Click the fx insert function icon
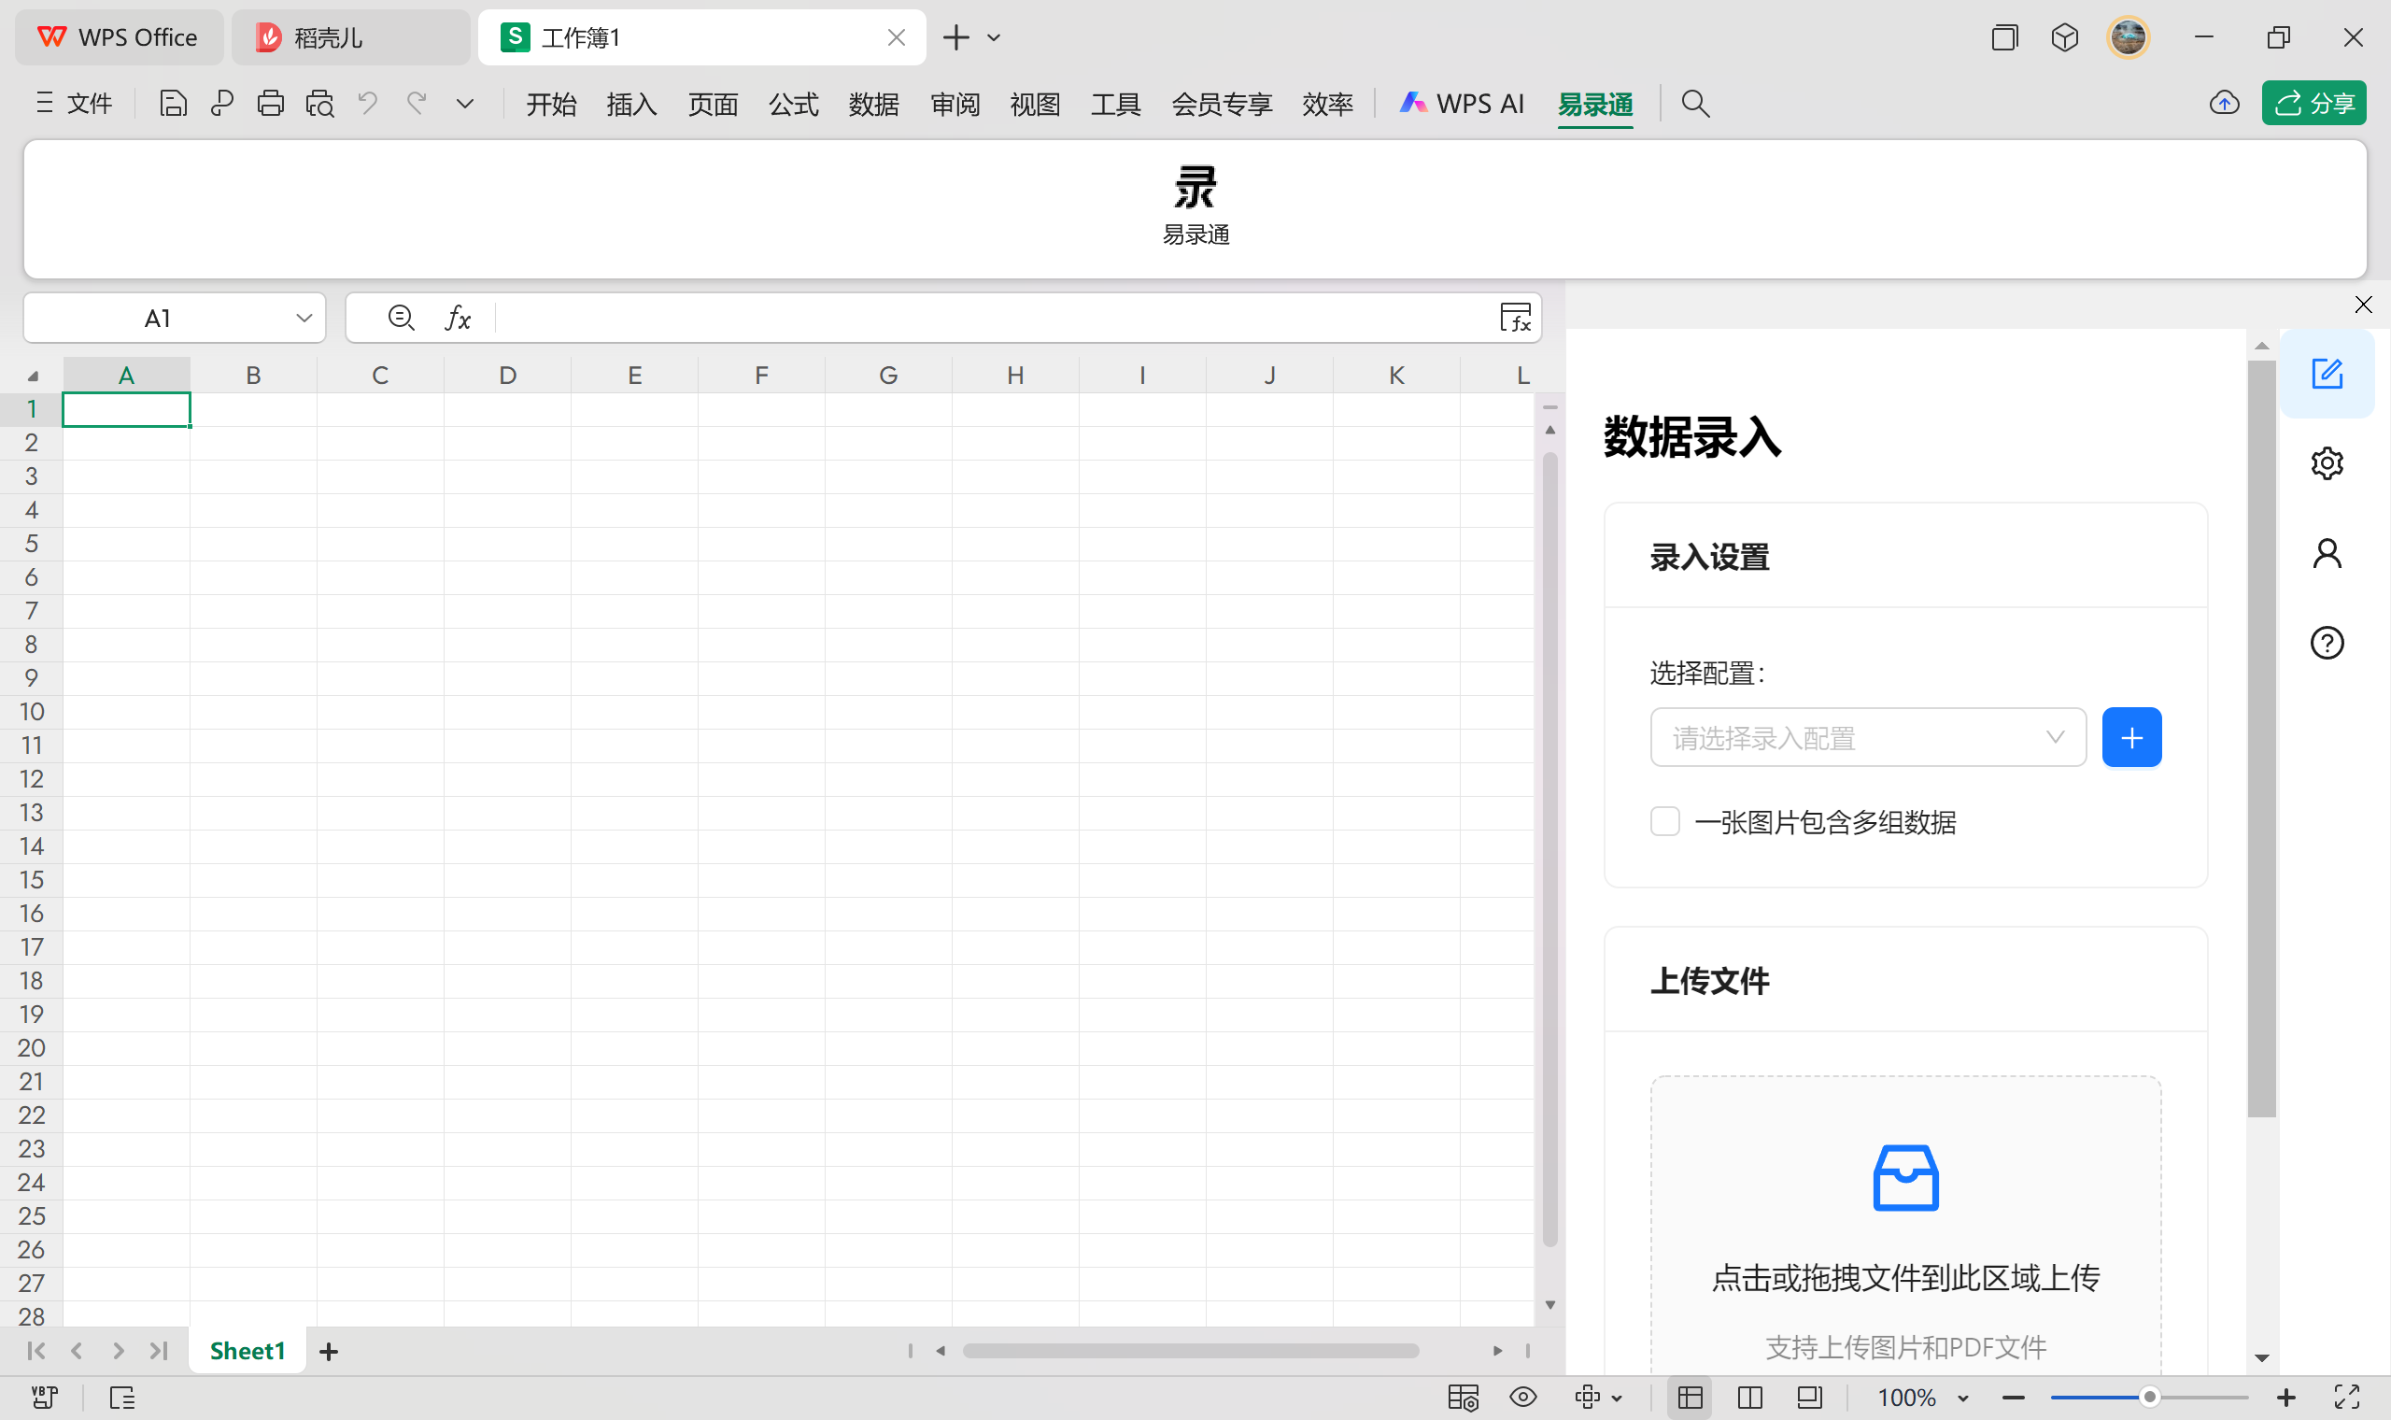The image size is (2391, 1420). point(458,318)
